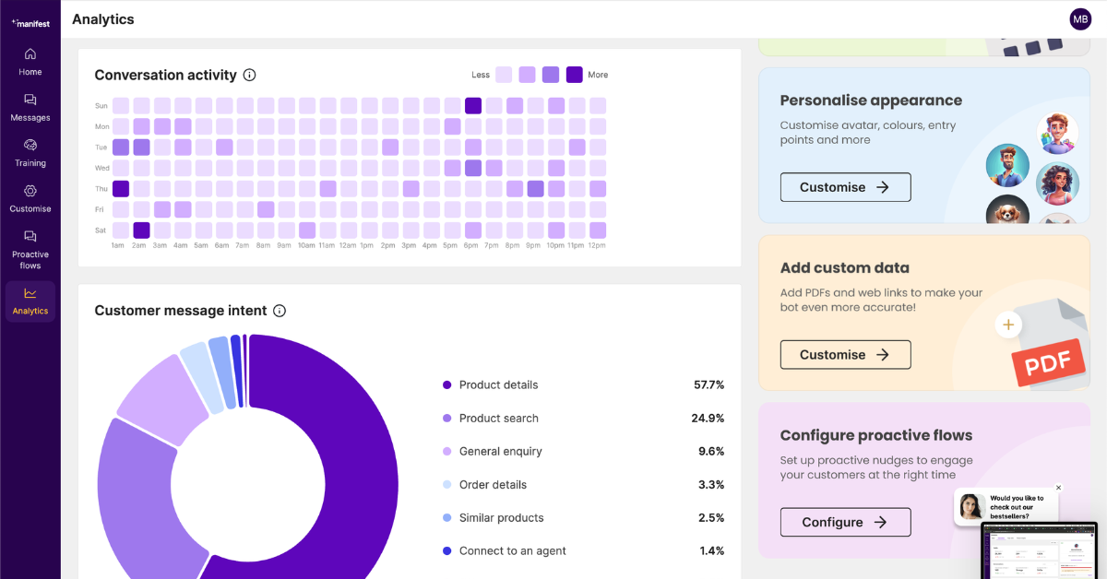Click the darkest heatmap cell on Thursday
The height and width of the screenshot is (579, 1107).
click(120, 188)
